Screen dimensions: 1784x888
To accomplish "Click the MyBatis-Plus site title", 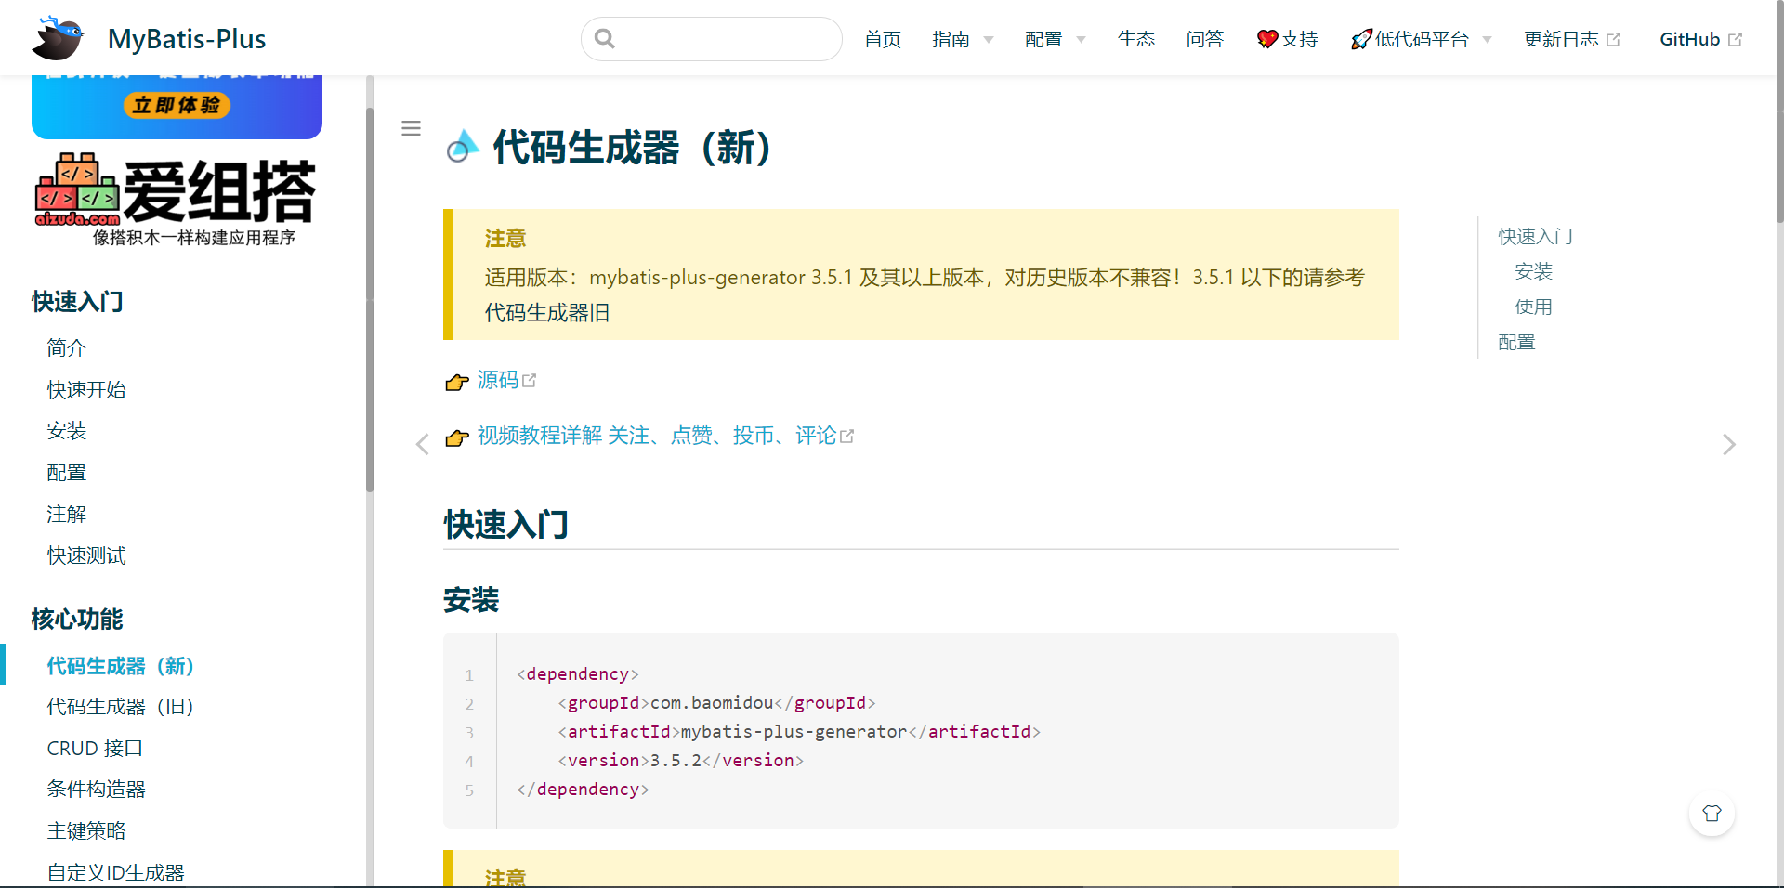I will click(187, 39).
